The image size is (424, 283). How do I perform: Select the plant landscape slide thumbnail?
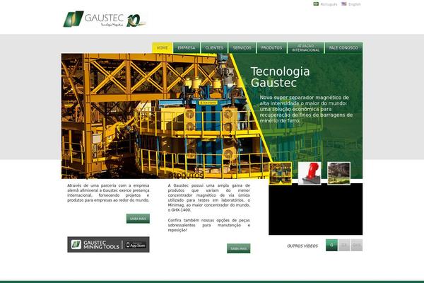tap(338, 173)
